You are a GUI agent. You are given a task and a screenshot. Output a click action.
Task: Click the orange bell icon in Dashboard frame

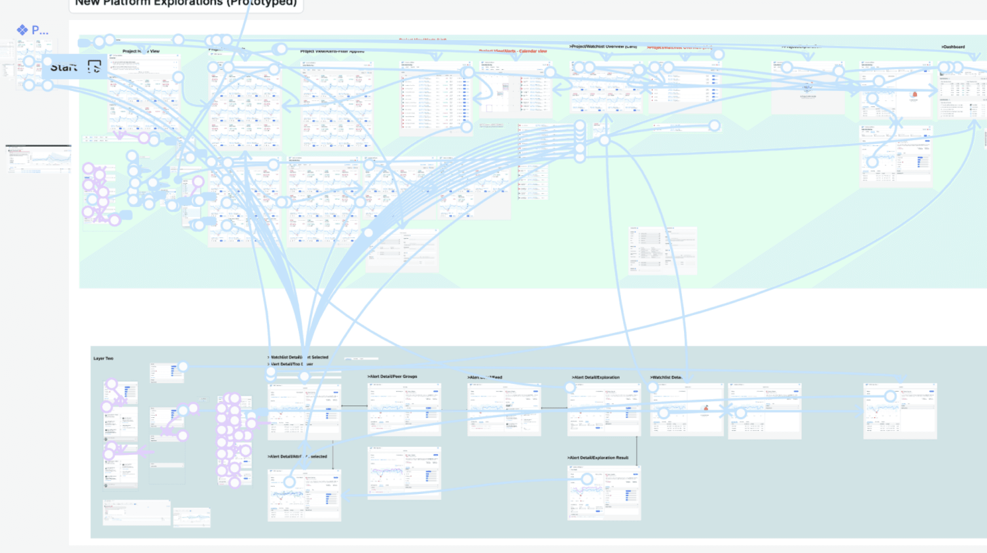click(915, 95)
